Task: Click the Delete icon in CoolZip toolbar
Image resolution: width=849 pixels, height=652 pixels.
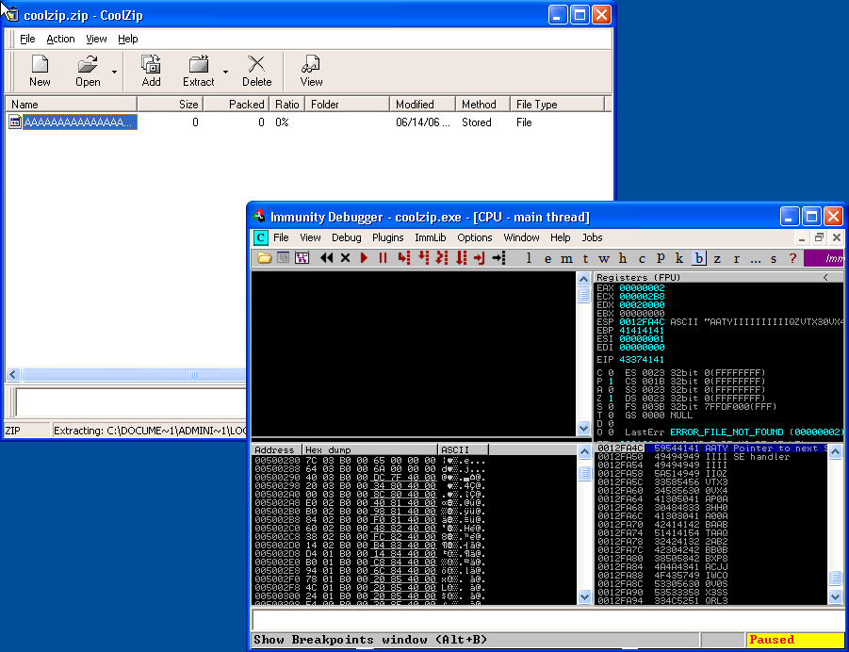Action: 256,71
